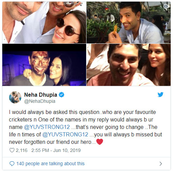Open Neha Dhupia's profile avatar
Viewport: 176px width, 172px height.
coord(15,97)
